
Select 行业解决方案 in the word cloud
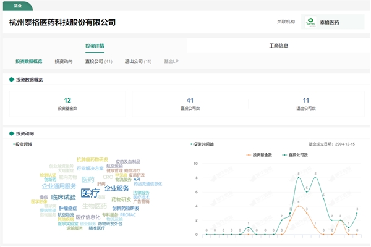[x=90, y=169]
